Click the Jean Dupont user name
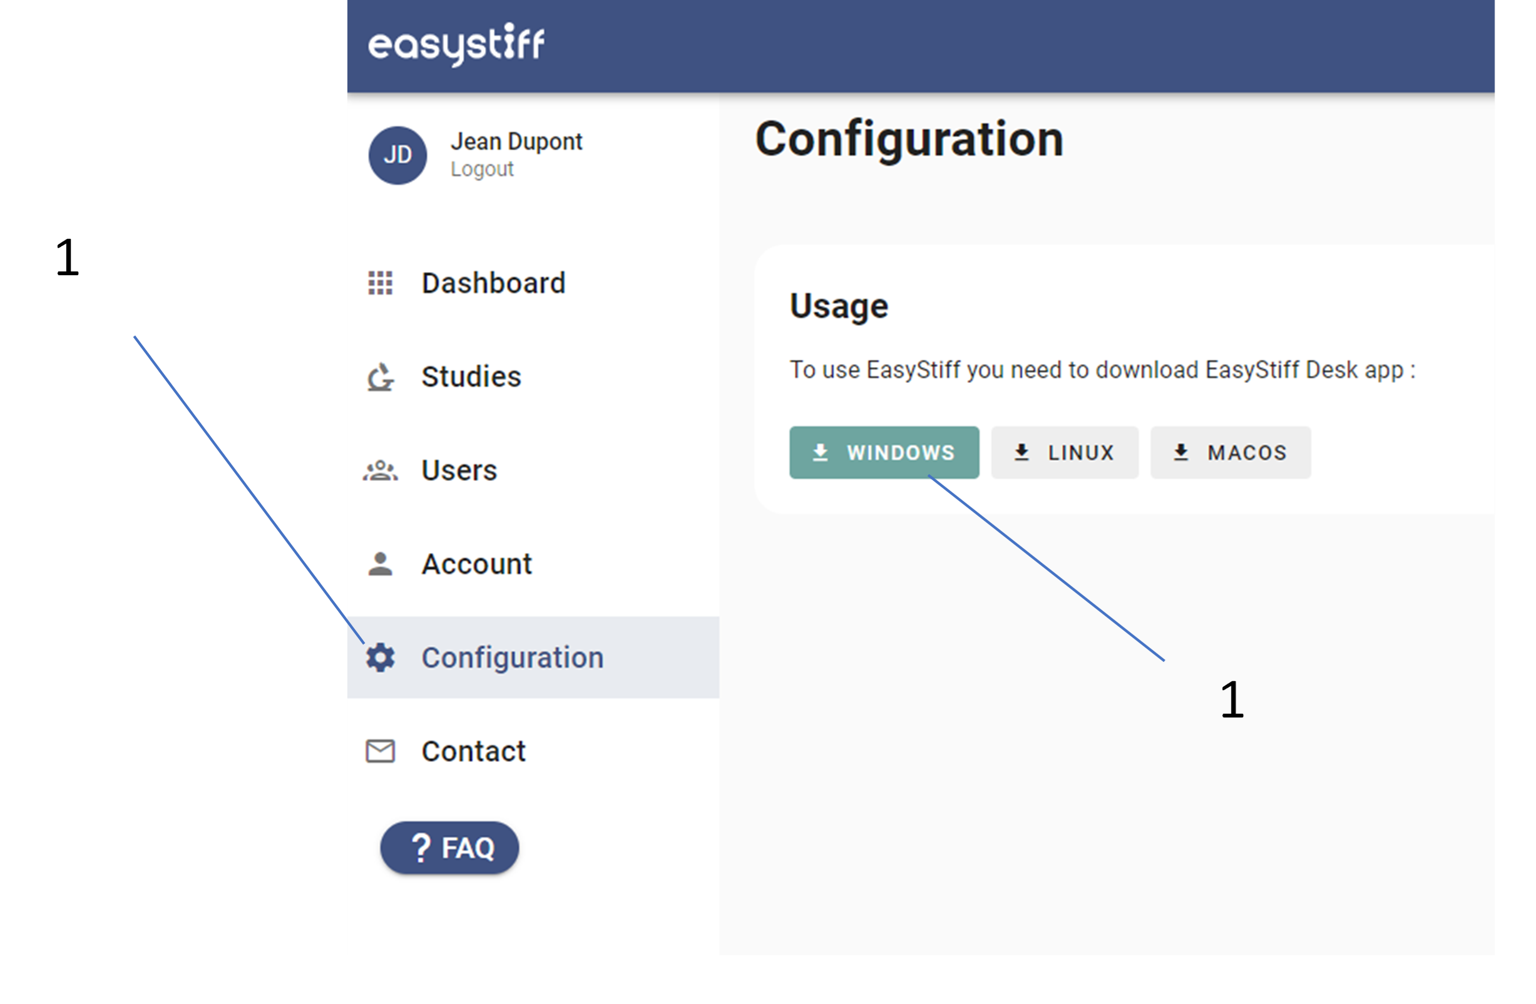This screenshot has width=1536, height=1004. point(516,141)
